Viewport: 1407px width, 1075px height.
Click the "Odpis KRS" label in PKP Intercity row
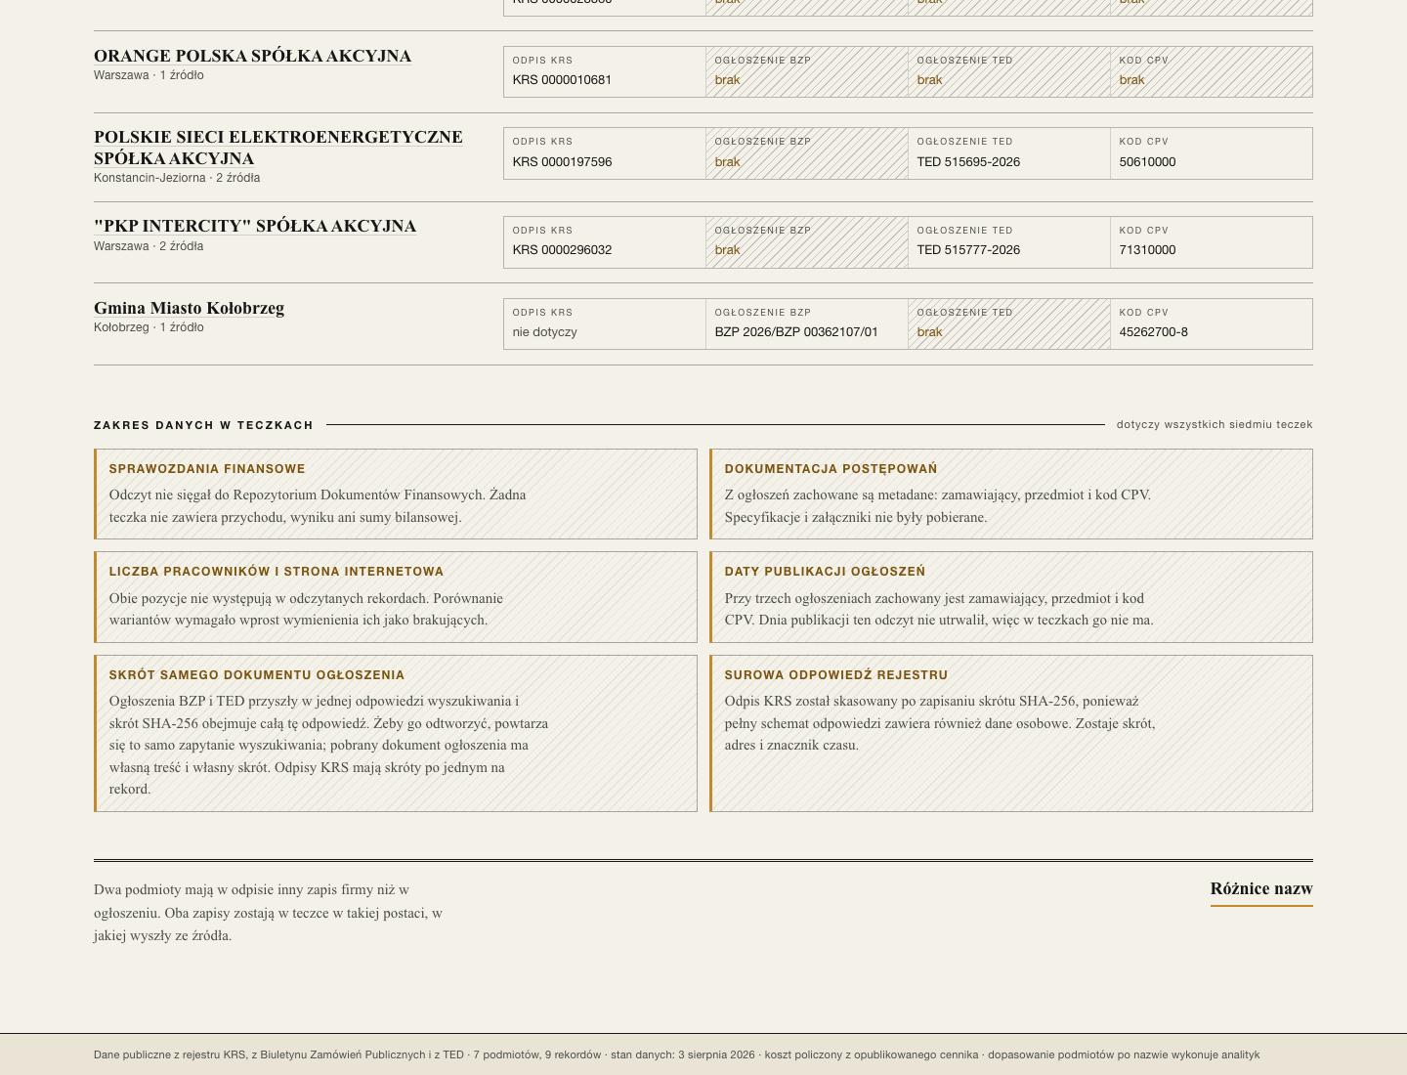(542, 231)
